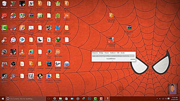Select the OBS Studio shortcut
The image size is (180, 101).
(x=13, y=65)
